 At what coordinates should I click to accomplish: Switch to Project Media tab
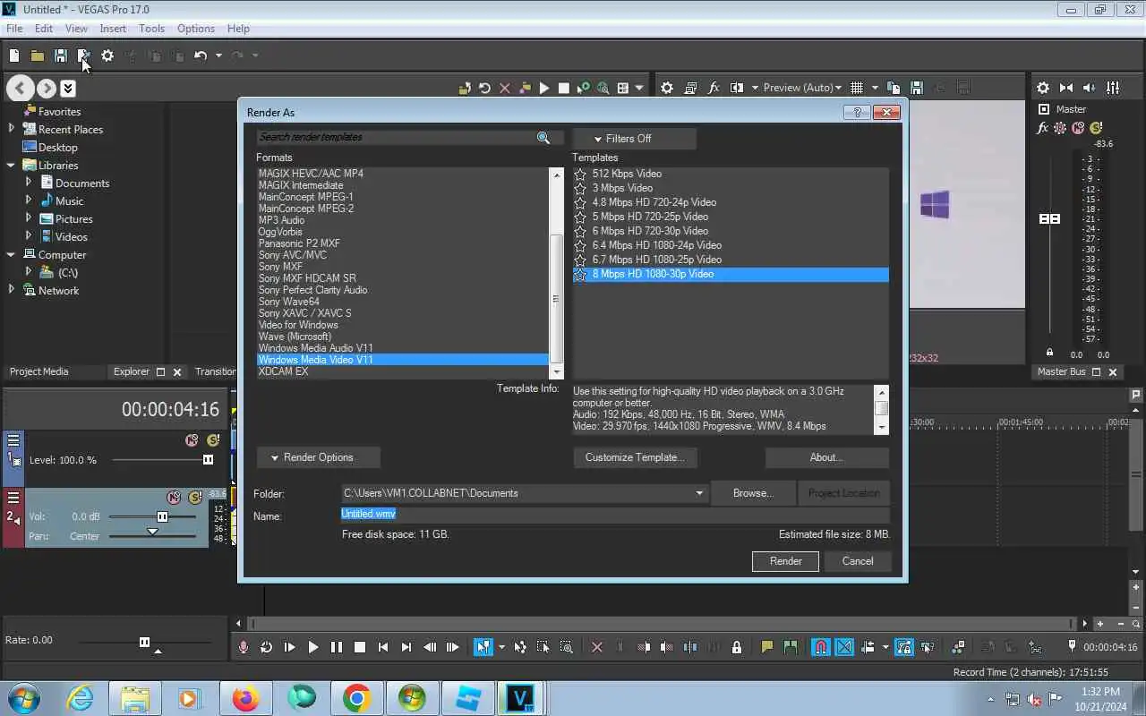click(38, 371)
